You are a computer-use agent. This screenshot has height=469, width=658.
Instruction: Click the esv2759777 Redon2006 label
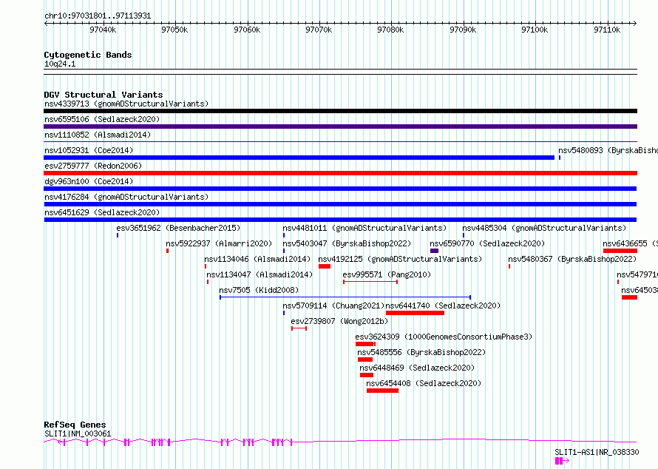click(93, 166)
